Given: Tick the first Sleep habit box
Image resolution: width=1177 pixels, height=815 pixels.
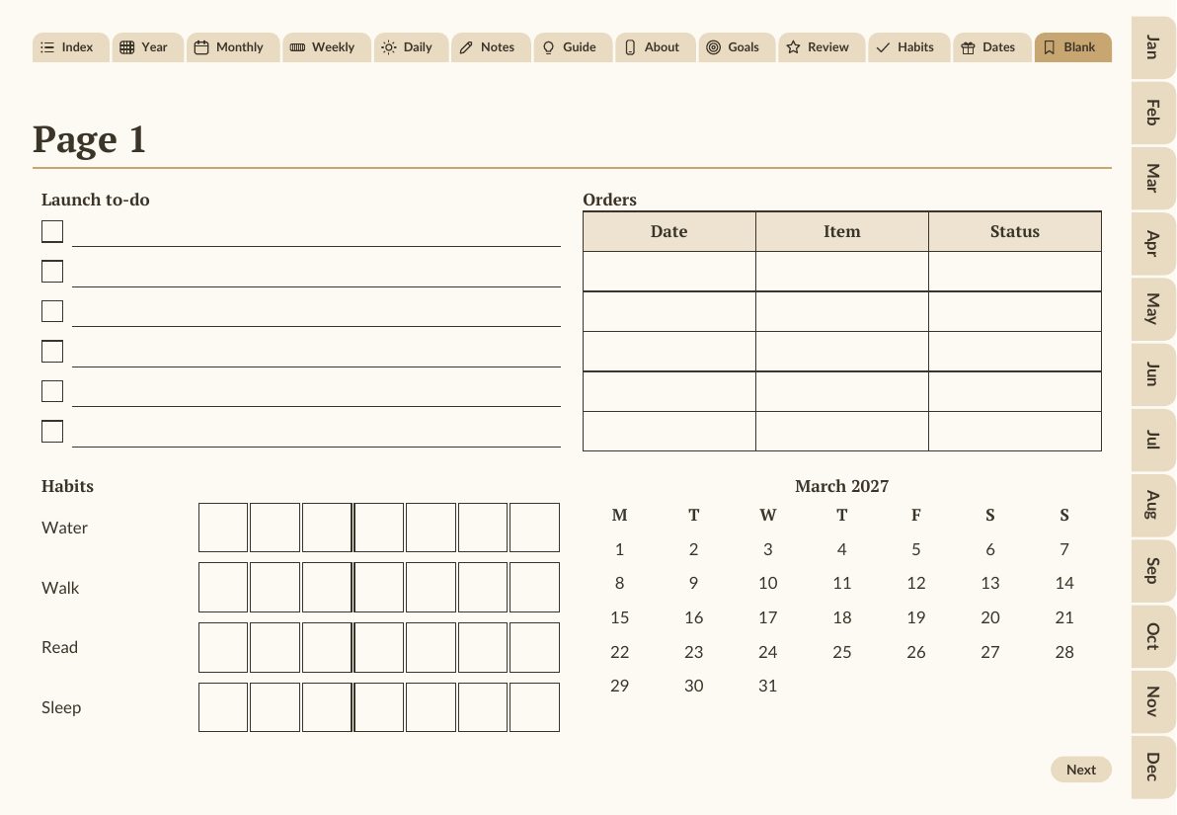Looking at the screenshot, I should click(x=223, y=707).
